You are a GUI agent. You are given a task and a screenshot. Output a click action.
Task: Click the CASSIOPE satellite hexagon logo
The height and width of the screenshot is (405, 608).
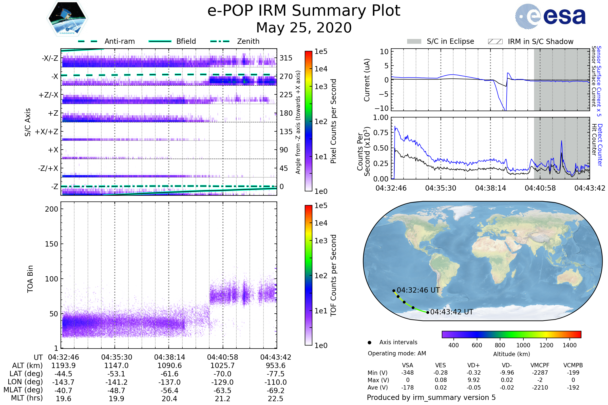click(x=67, y=18)
